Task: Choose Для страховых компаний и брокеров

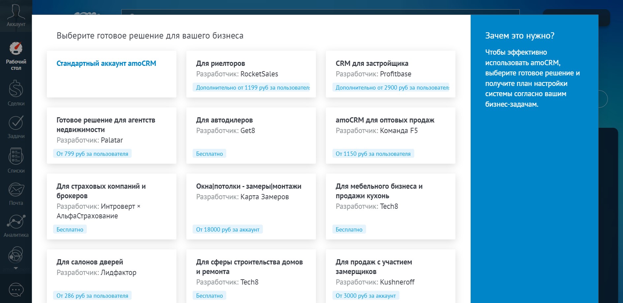Action: (x=111, y=207)
